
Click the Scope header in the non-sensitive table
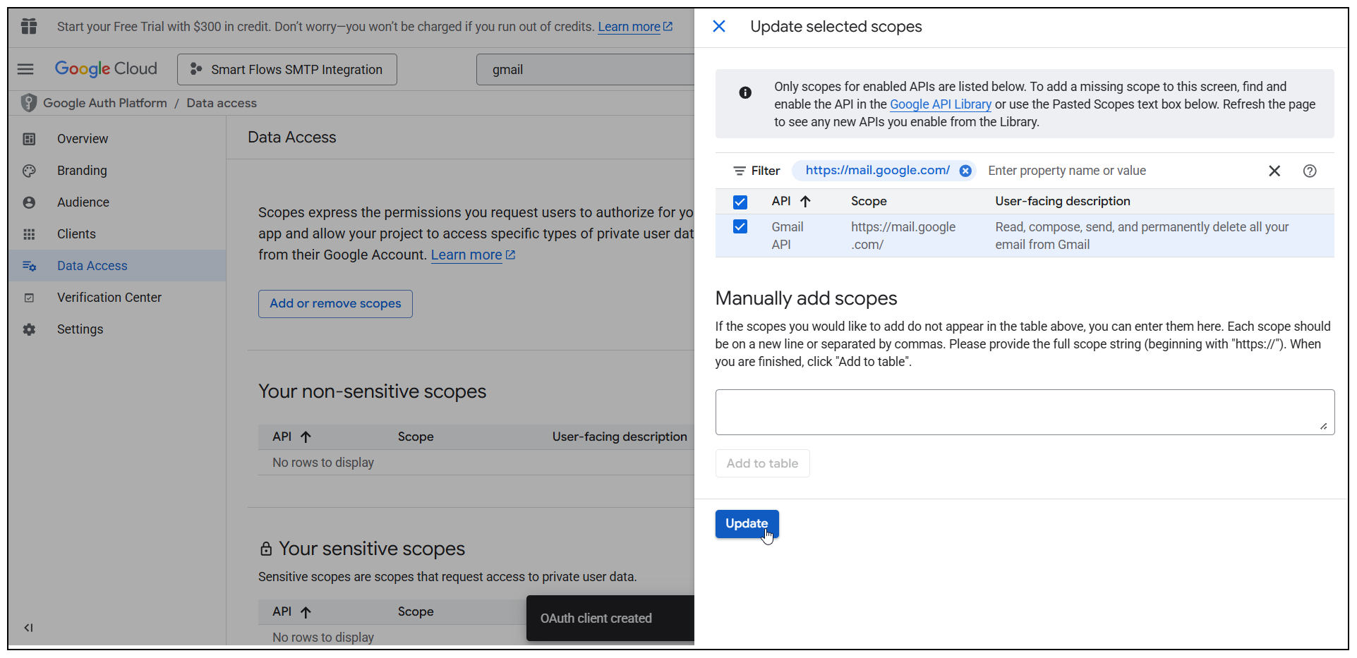click(416, 437)
